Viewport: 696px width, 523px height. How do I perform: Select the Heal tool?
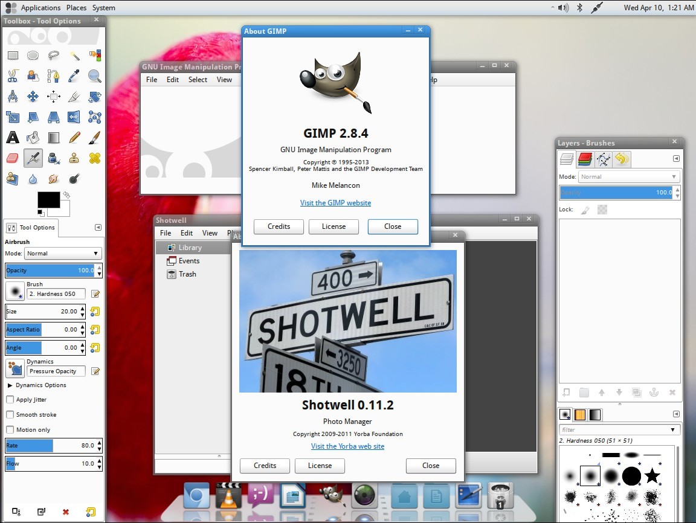point(94,158)
